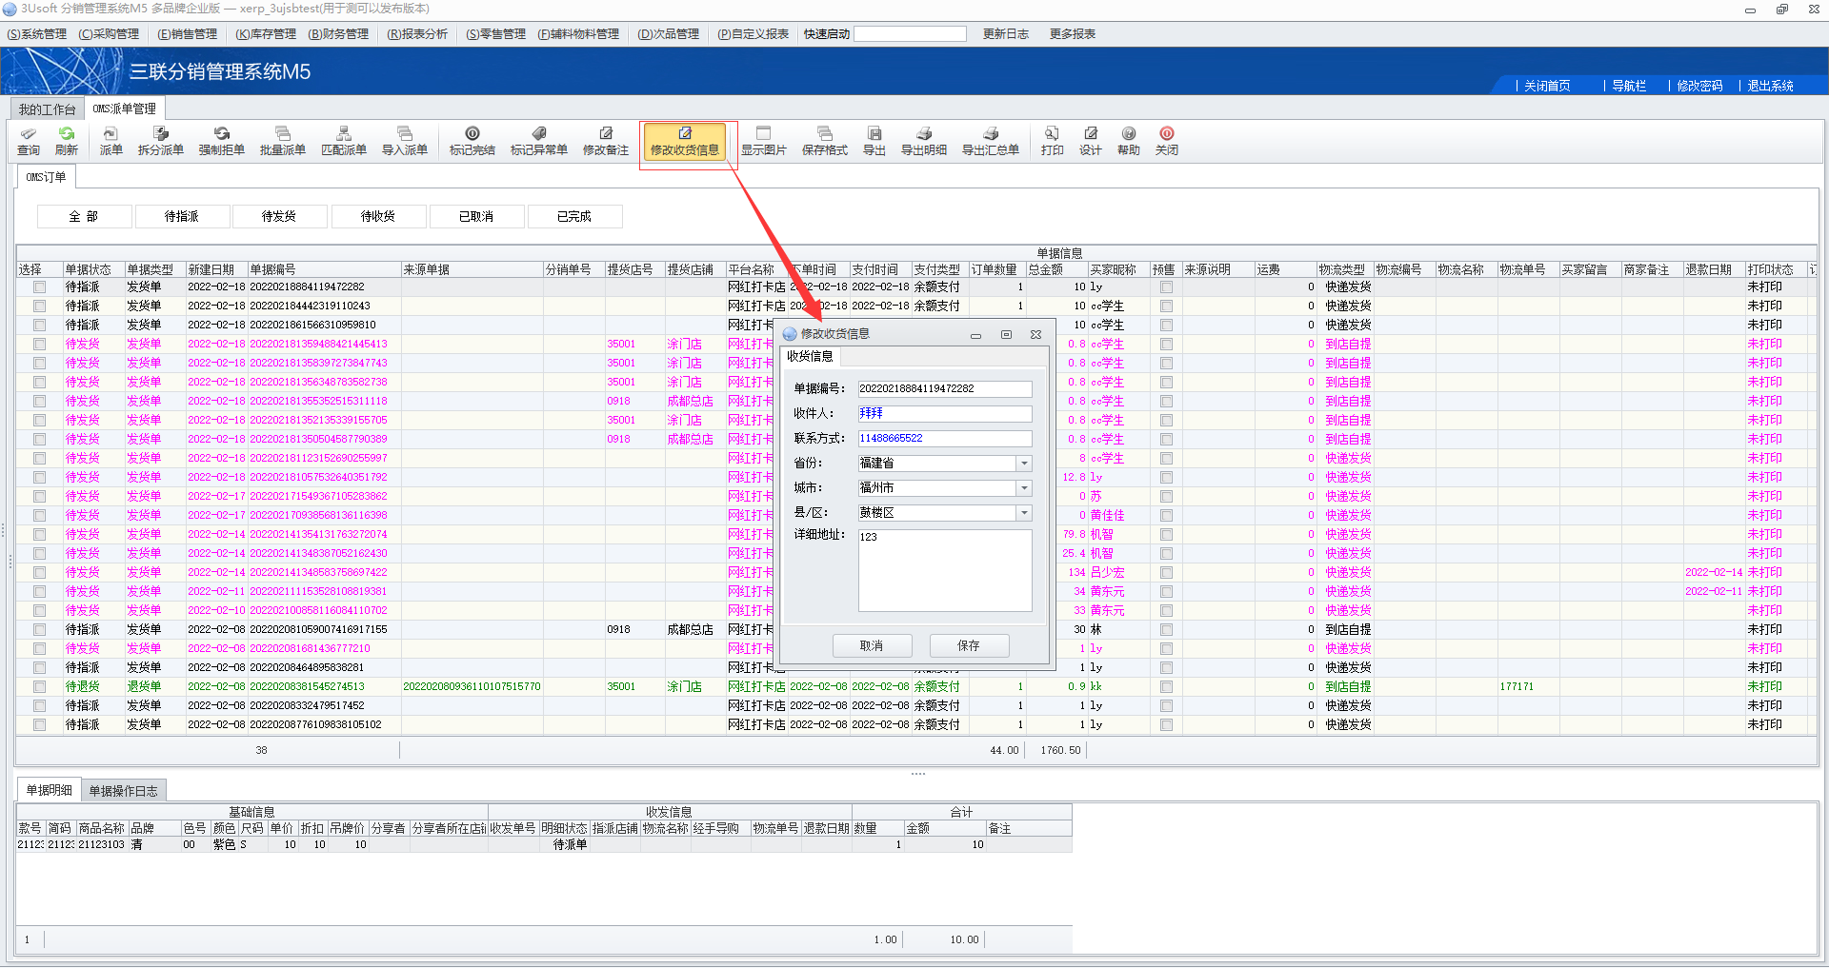
Task: Click the 修改收货信息 toolbar button
Action: click(x=685, y=141)
